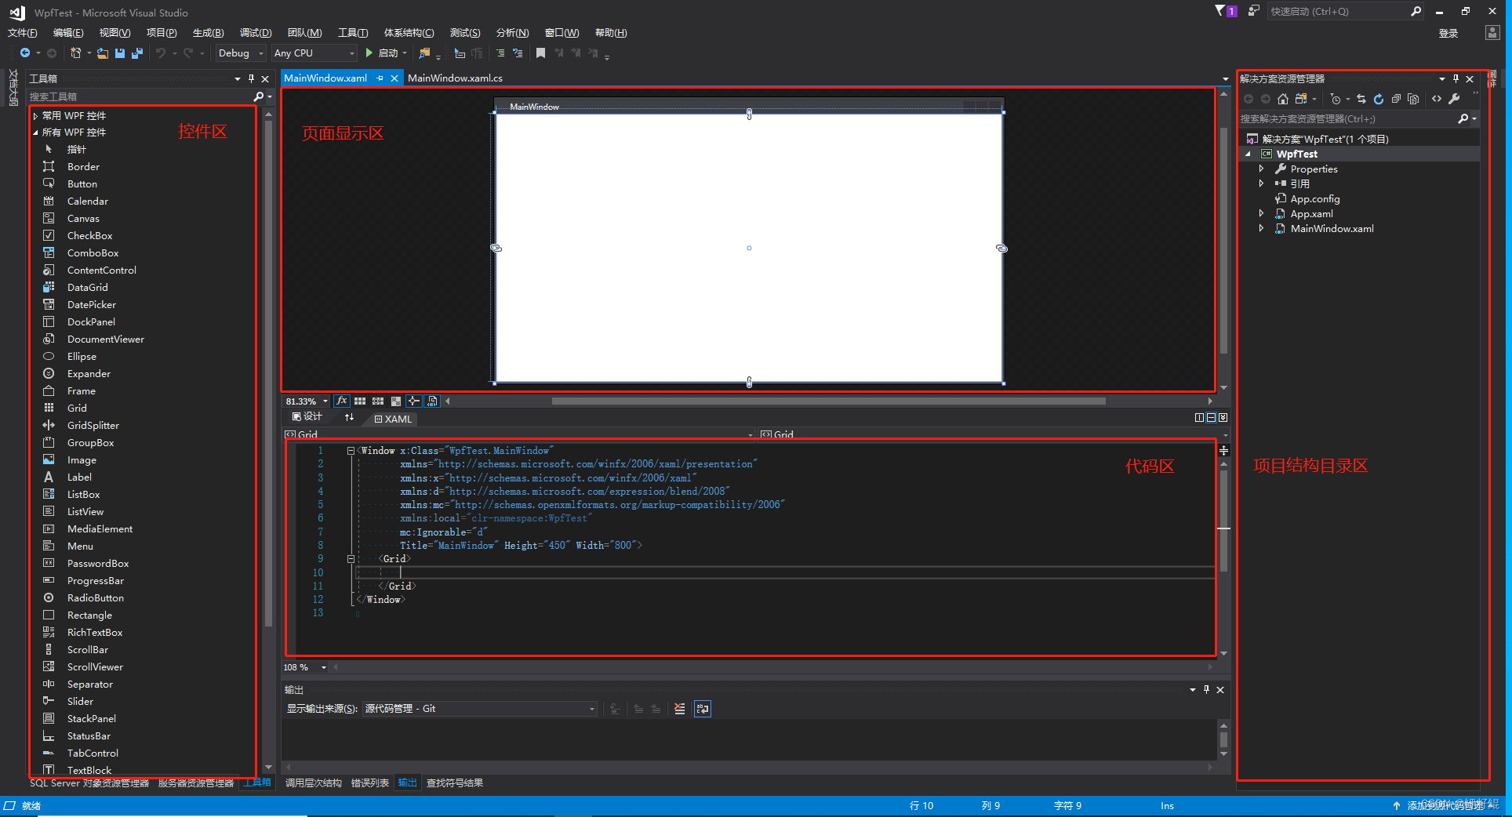Click the 登录 sign-in link
The width and height of the screenshot is (1512, 817).
[x=1449, y=32]
